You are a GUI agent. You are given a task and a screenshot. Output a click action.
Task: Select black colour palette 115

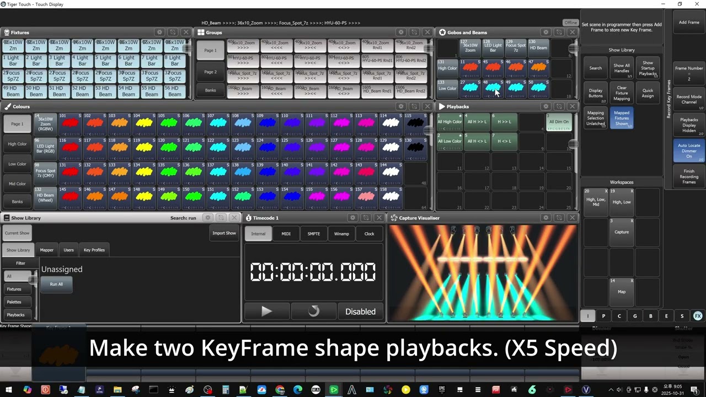415,124
